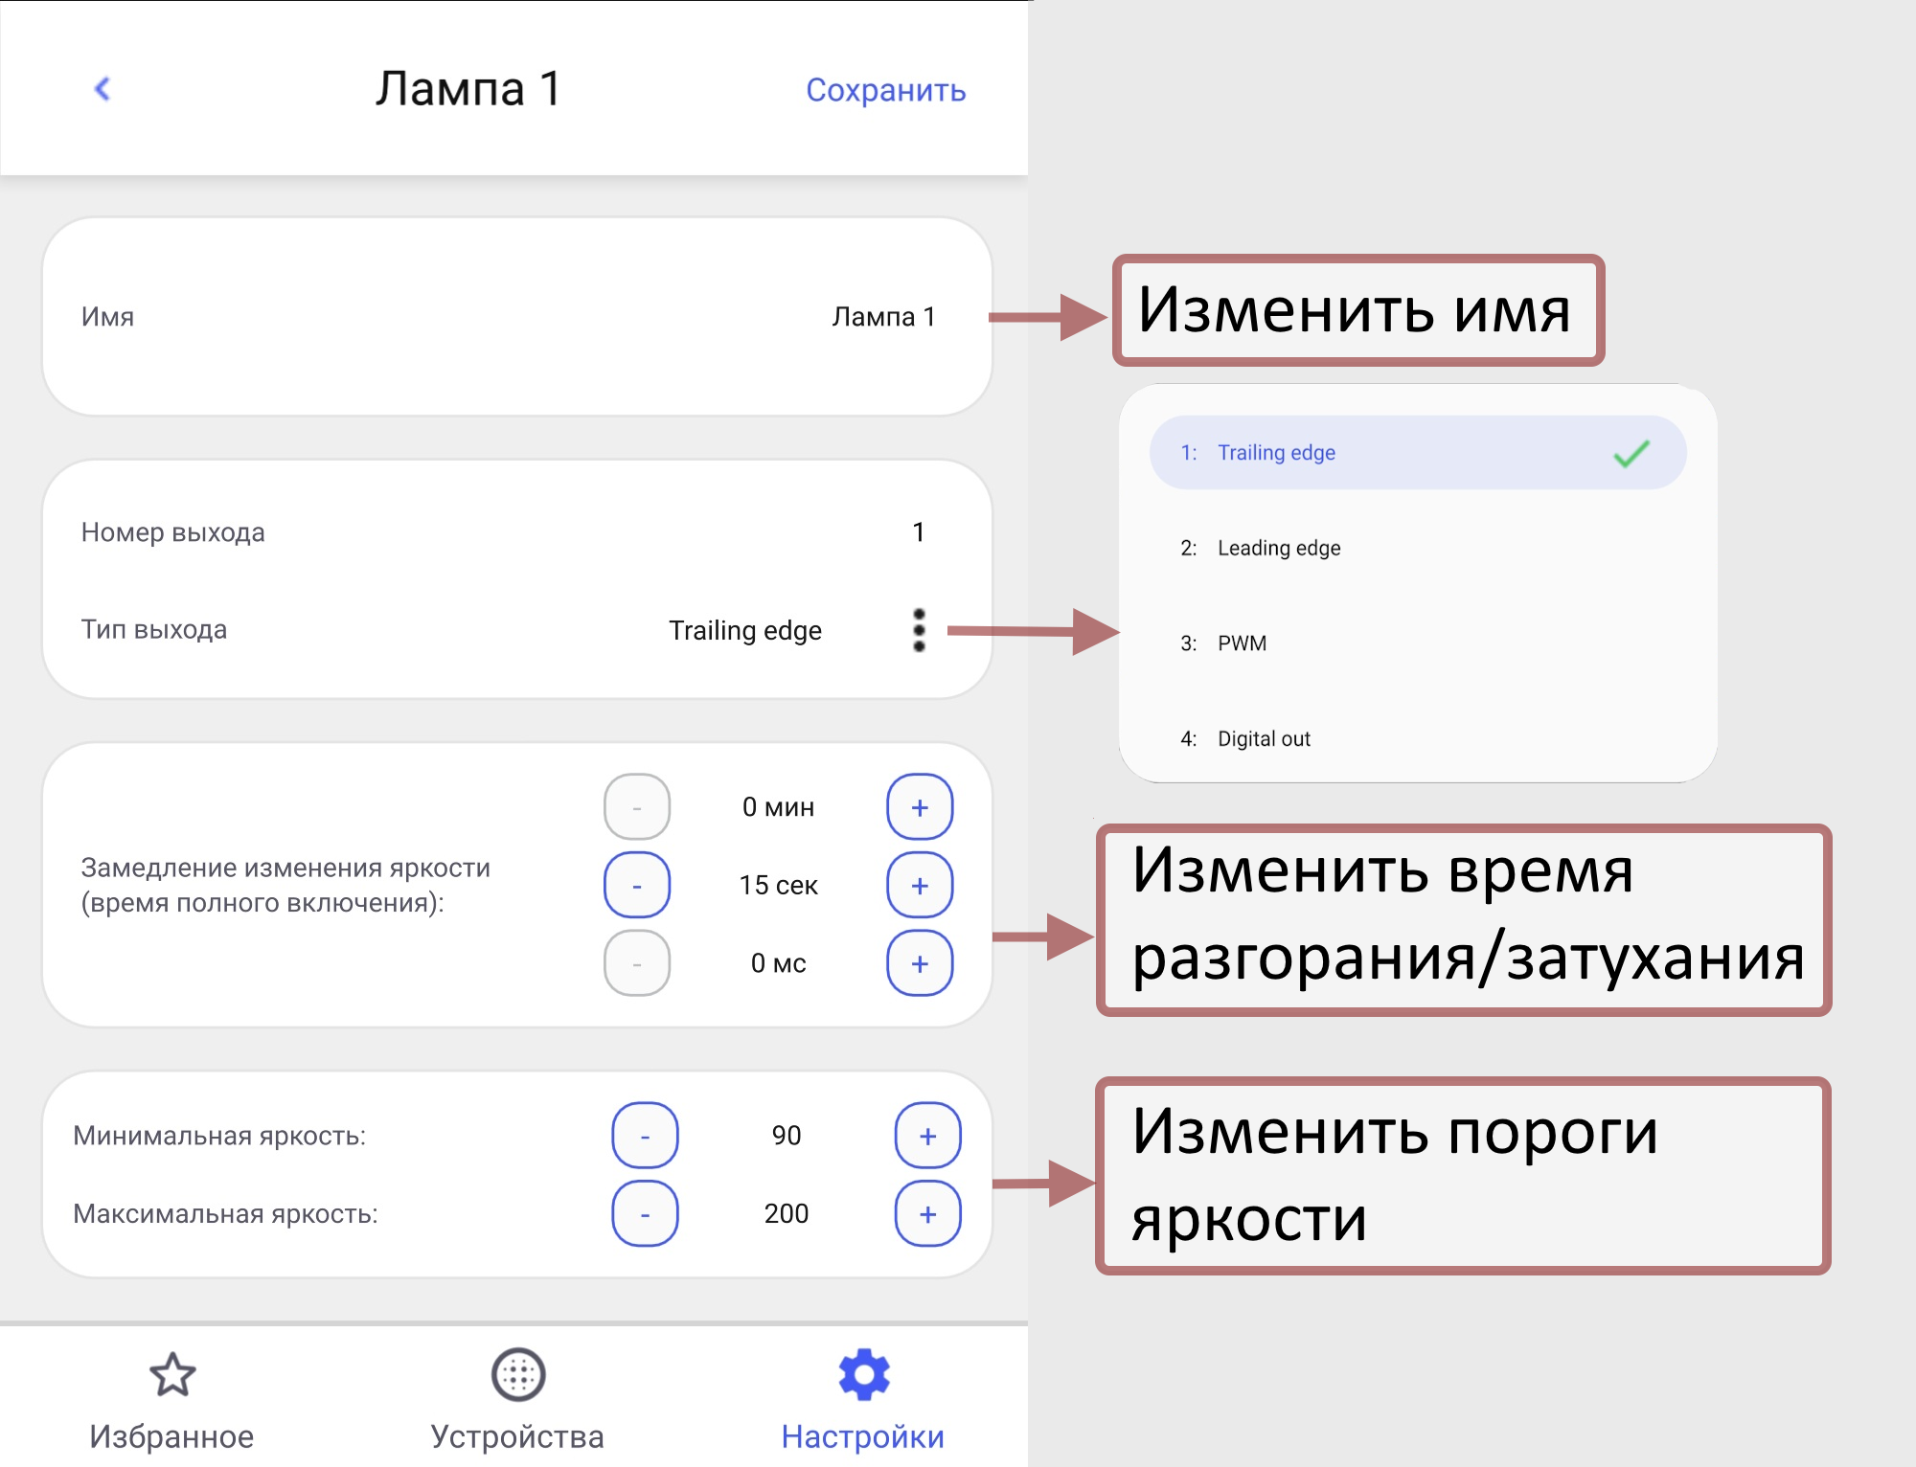Increase milliseconds with plus button
The width and height of the screenshot is (1916, 1467).
[x=920, y=963]
